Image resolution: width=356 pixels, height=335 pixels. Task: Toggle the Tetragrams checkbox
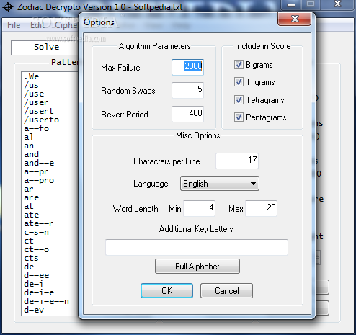[x=239, y=99]
